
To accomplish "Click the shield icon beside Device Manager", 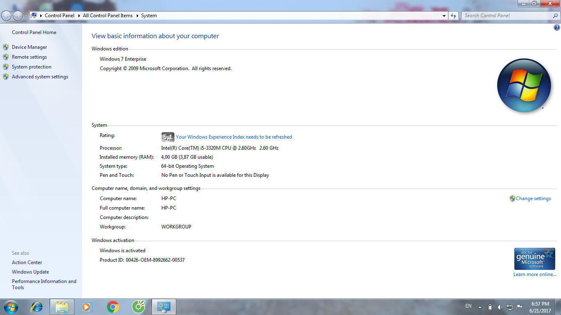I will click(x=6, y=47).
